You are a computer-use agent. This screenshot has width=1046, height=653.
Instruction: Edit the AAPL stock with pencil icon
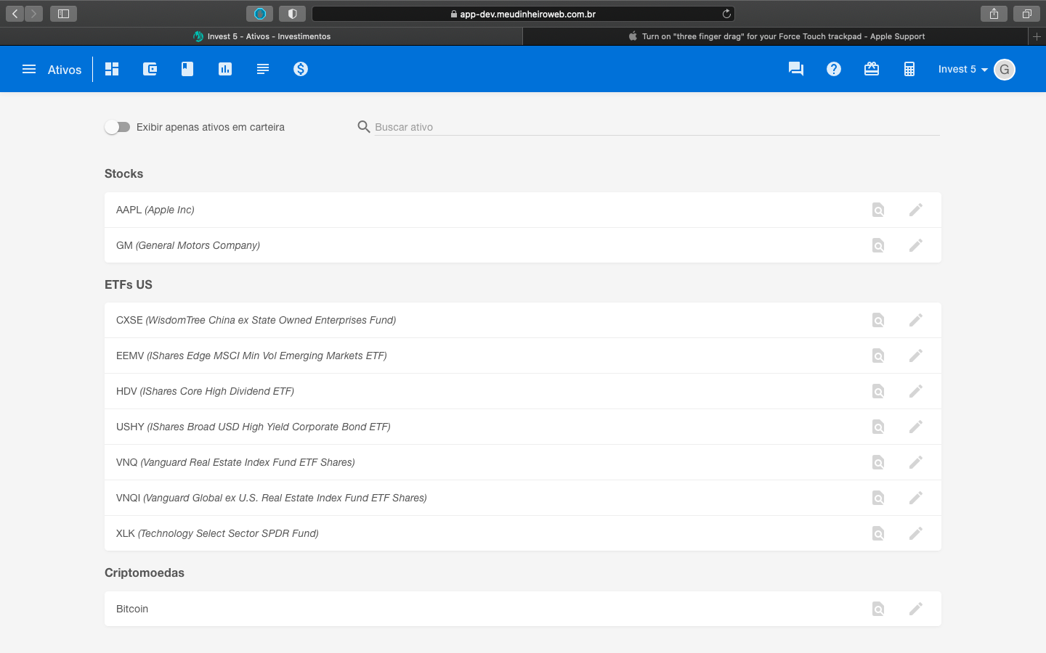916,210
